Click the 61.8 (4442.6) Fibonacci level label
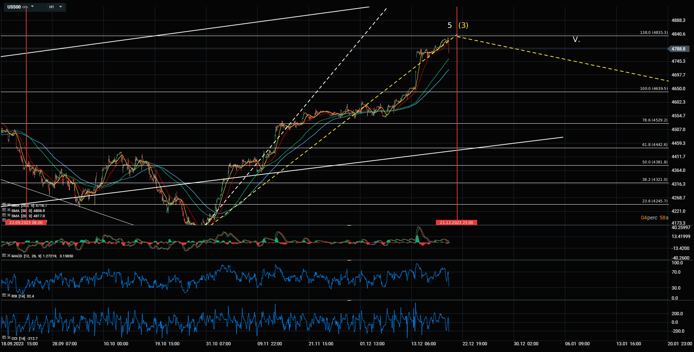Screen dimensions: 694x352 click(655, 145)
